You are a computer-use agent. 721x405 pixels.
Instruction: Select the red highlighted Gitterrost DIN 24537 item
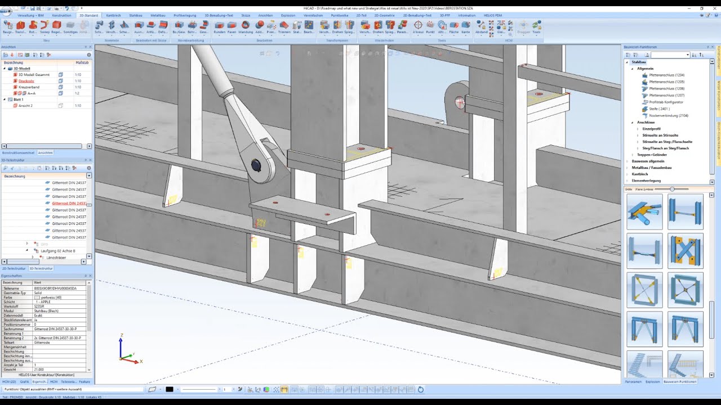[x=69, y=203]
